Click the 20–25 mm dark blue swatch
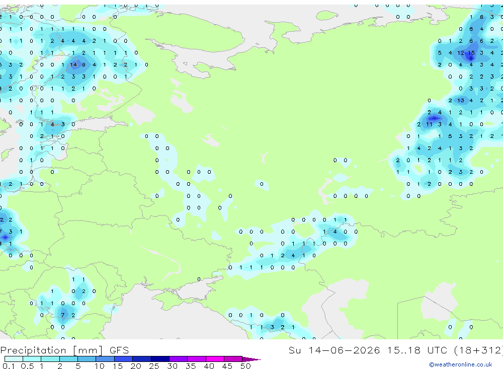 [x=141, y=359]
